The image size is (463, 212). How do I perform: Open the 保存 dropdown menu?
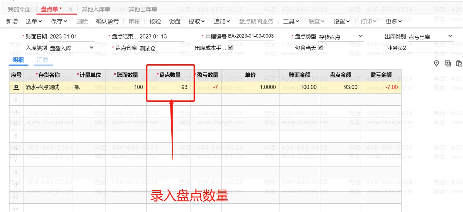(x=59, y=21)
